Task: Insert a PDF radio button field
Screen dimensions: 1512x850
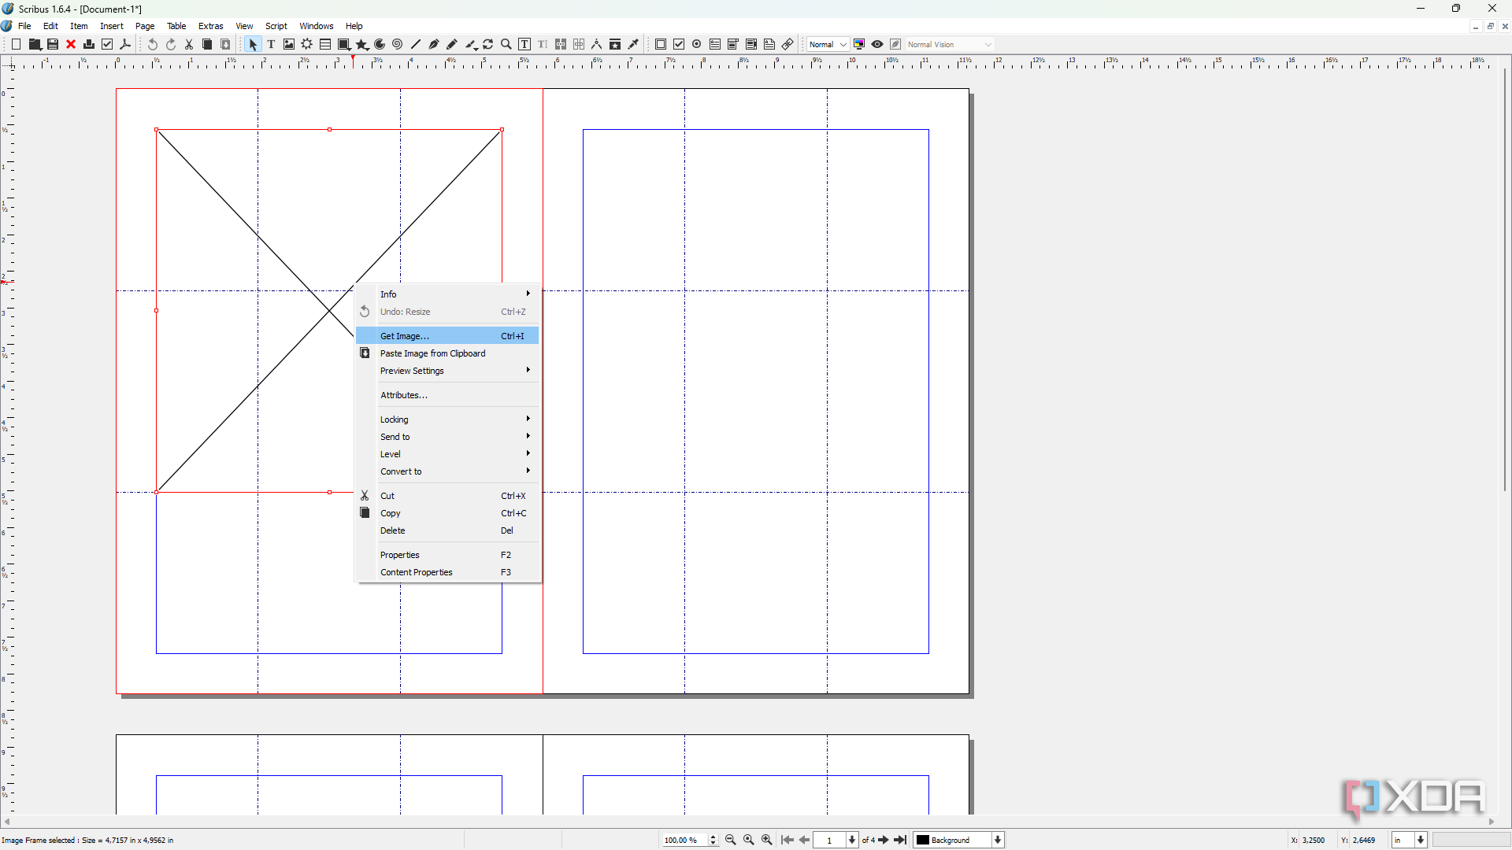Action: [x=697, y=45]
